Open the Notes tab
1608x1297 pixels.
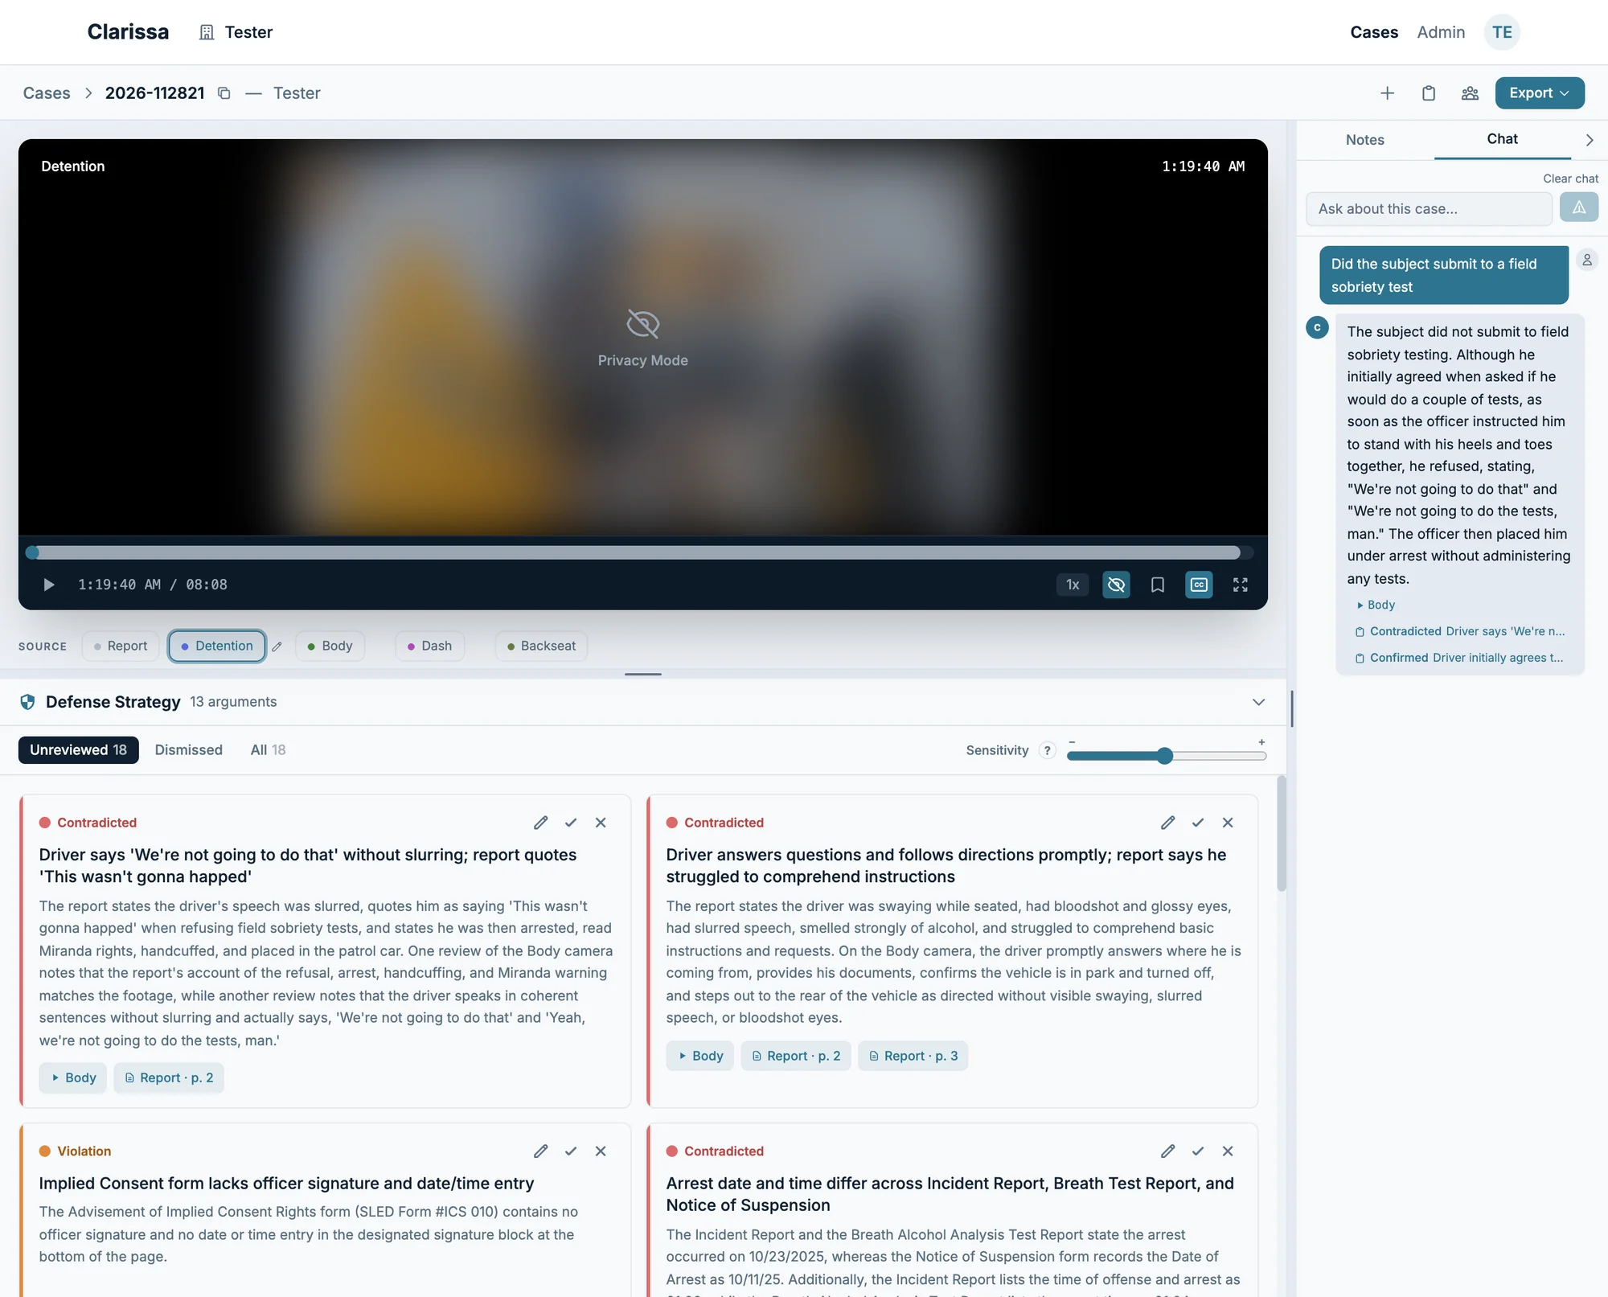(x=1365, y=140)
